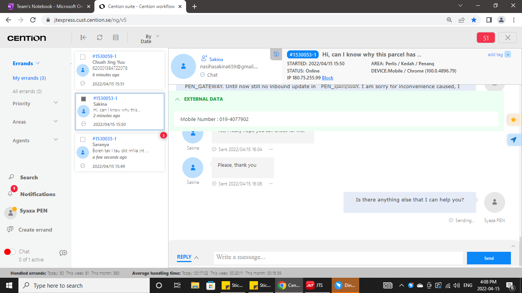Click the chat history icon near errand header
The height and width of the screenshot is (293, 522).
(276, 55)
